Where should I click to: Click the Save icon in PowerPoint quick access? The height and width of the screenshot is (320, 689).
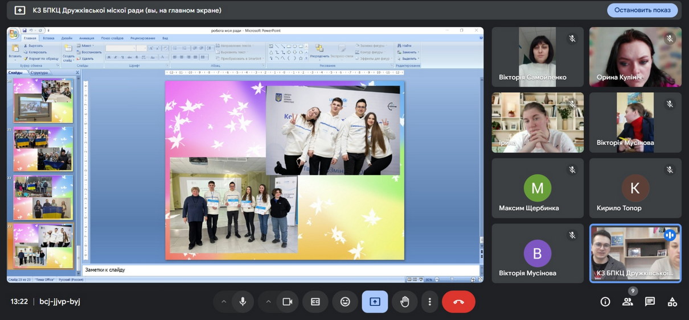tap(25, 30)
